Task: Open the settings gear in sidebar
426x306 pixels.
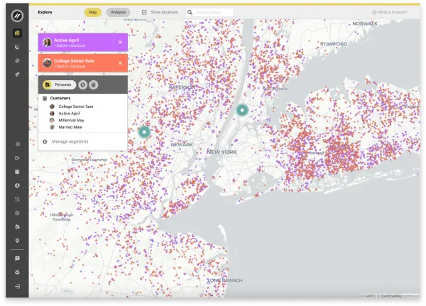Action: 17,272
